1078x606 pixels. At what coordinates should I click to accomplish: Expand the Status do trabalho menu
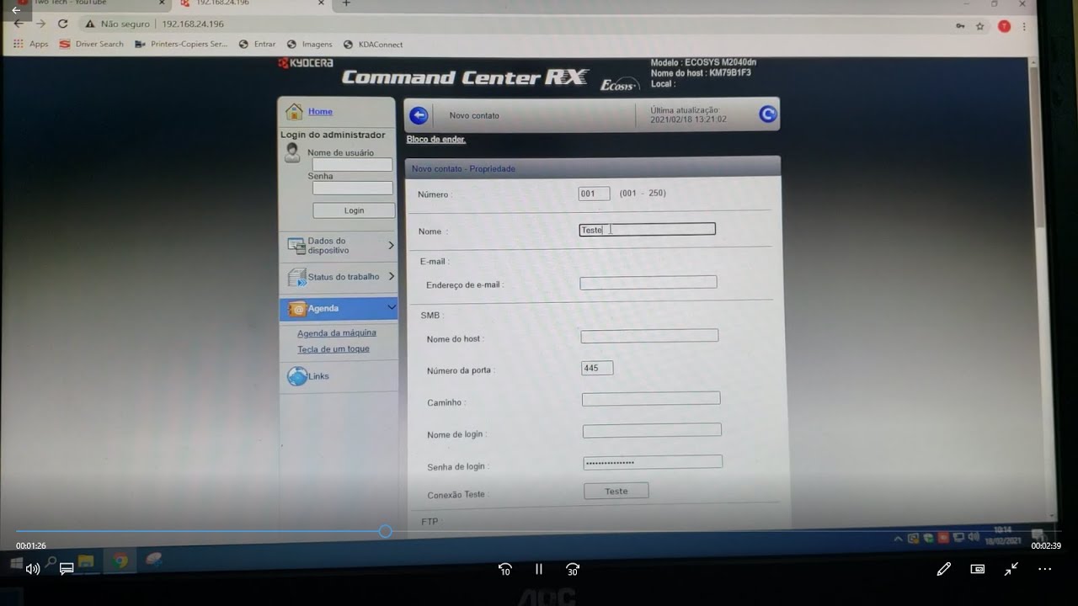click(x=392, y=276)
